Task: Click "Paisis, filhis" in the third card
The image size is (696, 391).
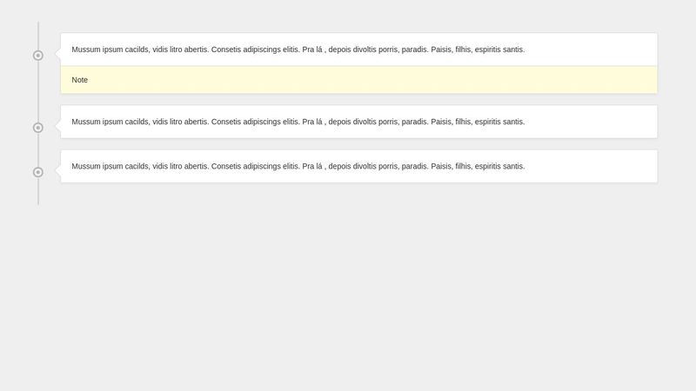Action: [450, 166]
